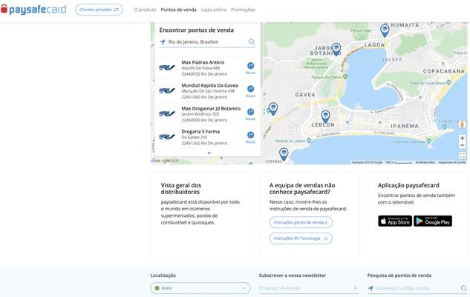The image size is (470, 297).
Task: Click the magnifier icon in sales-point search
Action: 252,41
